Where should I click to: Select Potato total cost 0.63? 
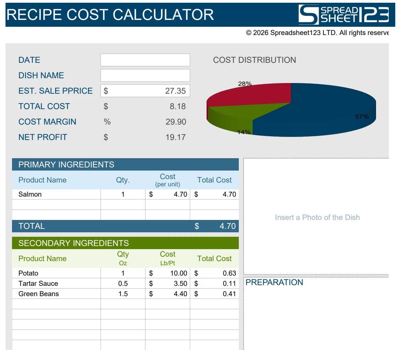pos(214,273)
